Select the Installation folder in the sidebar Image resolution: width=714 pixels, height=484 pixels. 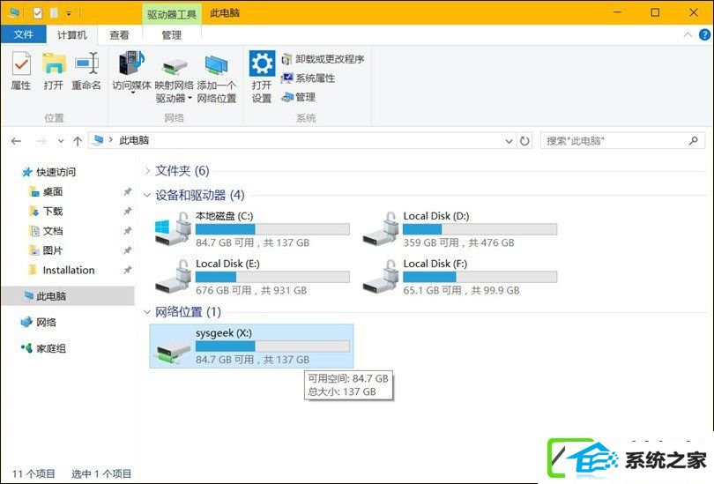62,270
